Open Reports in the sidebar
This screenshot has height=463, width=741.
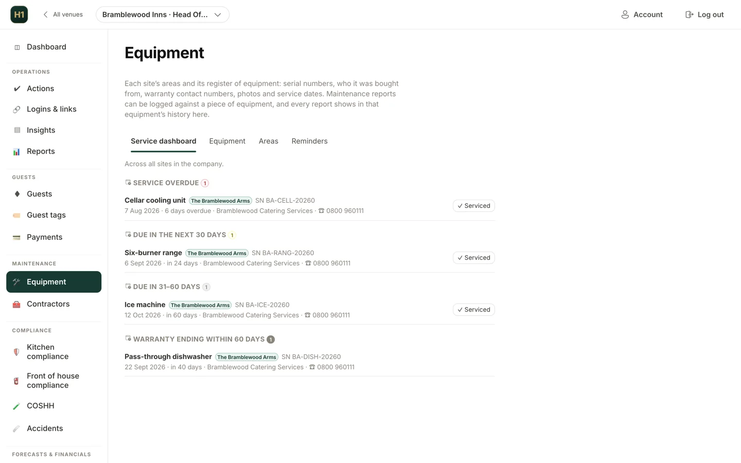[54, 151]
